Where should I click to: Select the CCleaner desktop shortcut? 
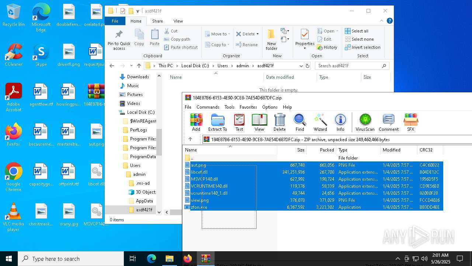coord(14,55)
